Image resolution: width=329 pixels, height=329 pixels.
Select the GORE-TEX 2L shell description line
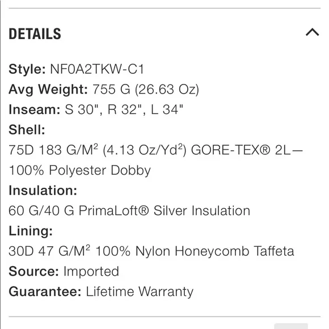click(155, 150)
